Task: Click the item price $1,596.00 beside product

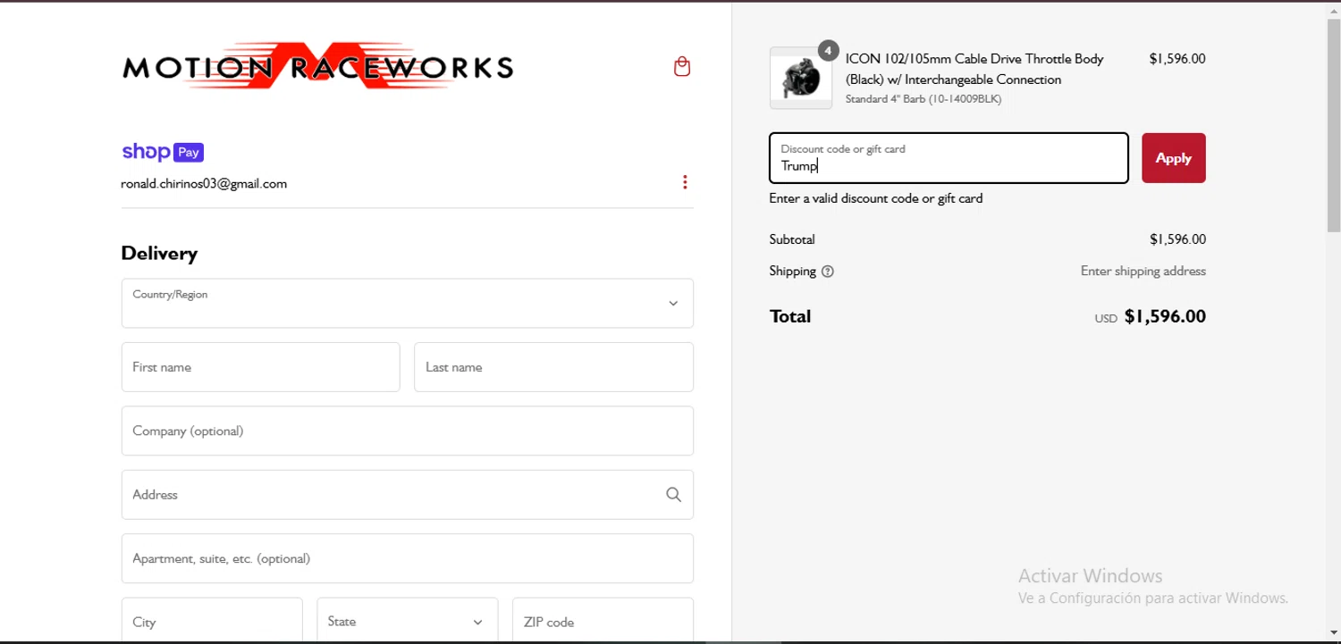Action: (x=1177, y=59)
